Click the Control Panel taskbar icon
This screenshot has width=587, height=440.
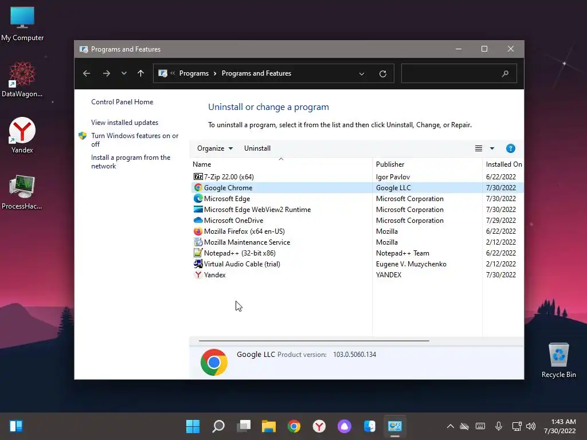coord(394,426)
